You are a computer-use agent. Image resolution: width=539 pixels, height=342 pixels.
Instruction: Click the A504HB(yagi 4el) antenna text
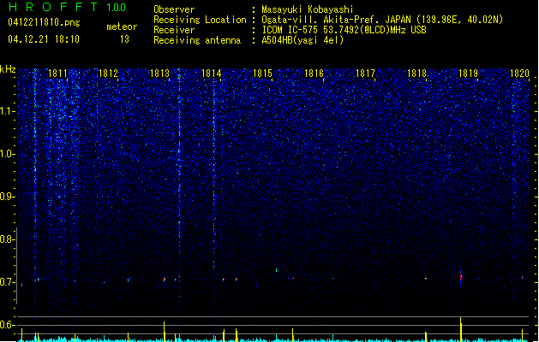pyautogui.click(x=302, y=40)
